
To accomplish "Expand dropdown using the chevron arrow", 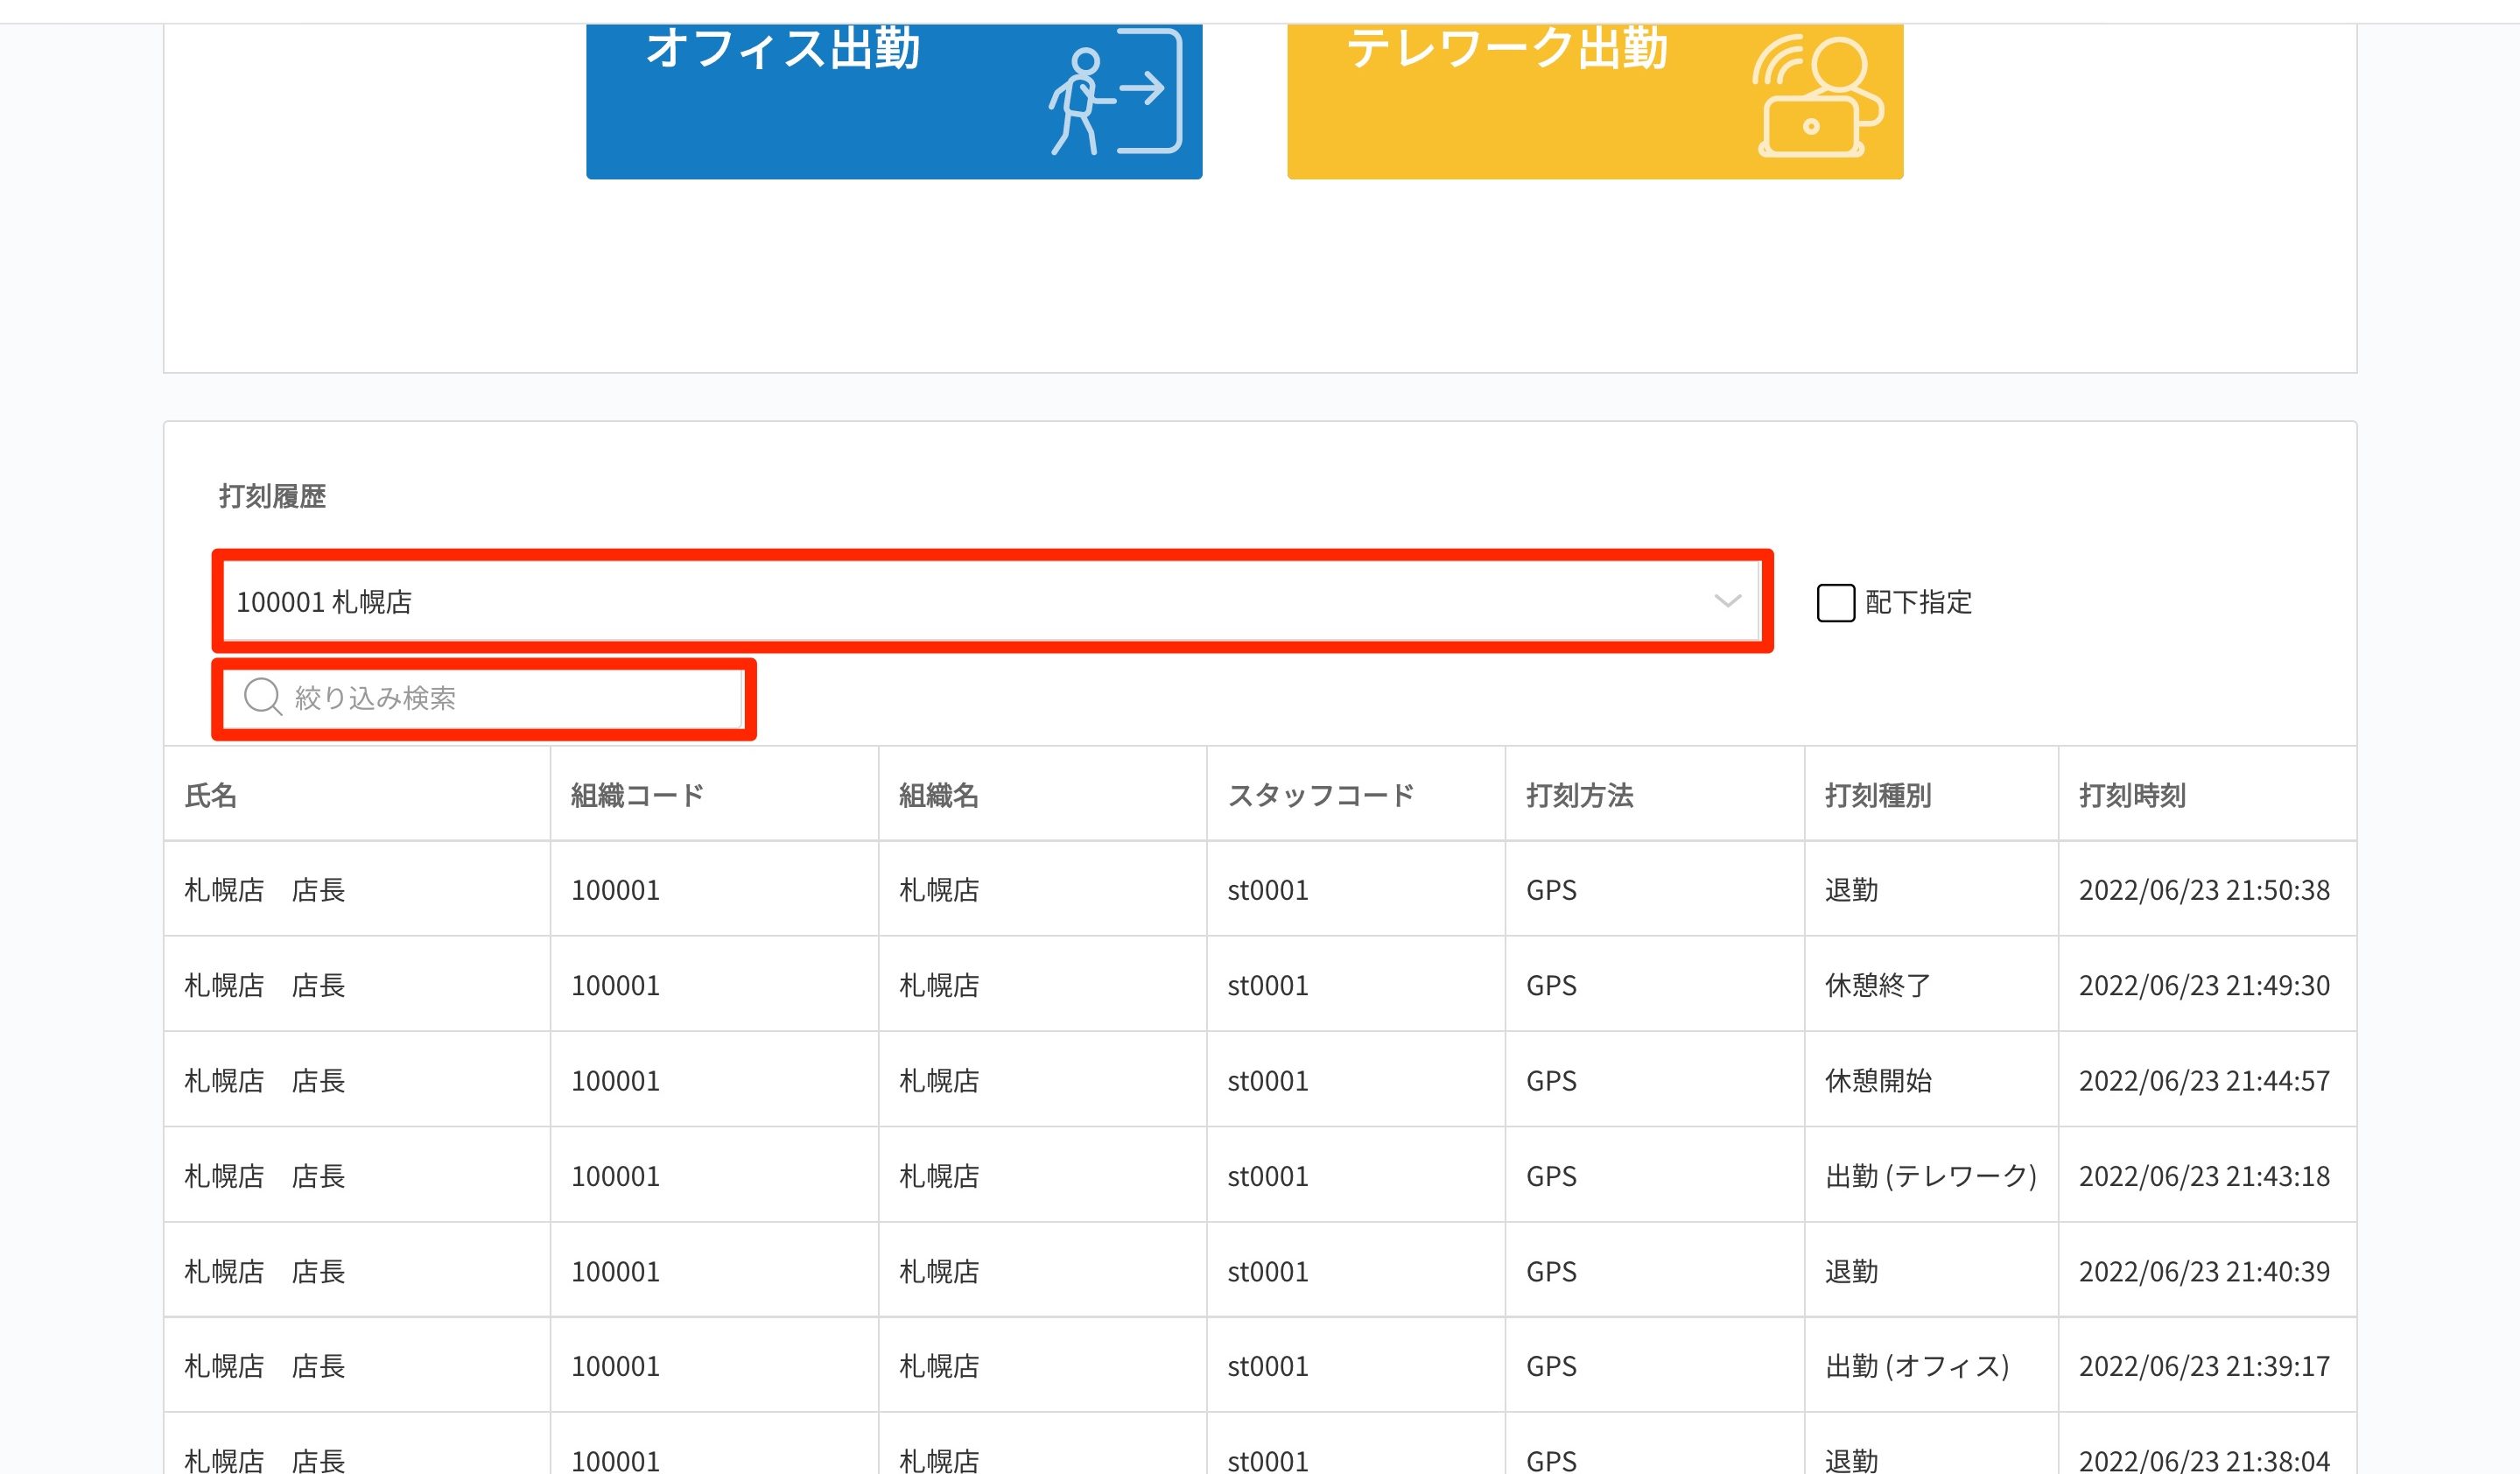I will pos(1727,602).
